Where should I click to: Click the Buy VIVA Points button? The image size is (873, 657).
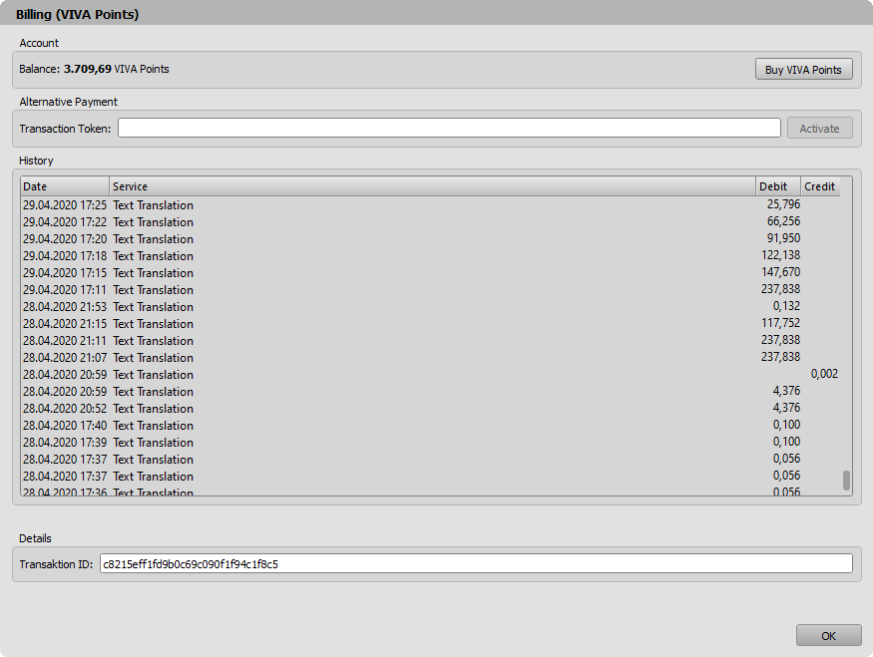[803, 70]
